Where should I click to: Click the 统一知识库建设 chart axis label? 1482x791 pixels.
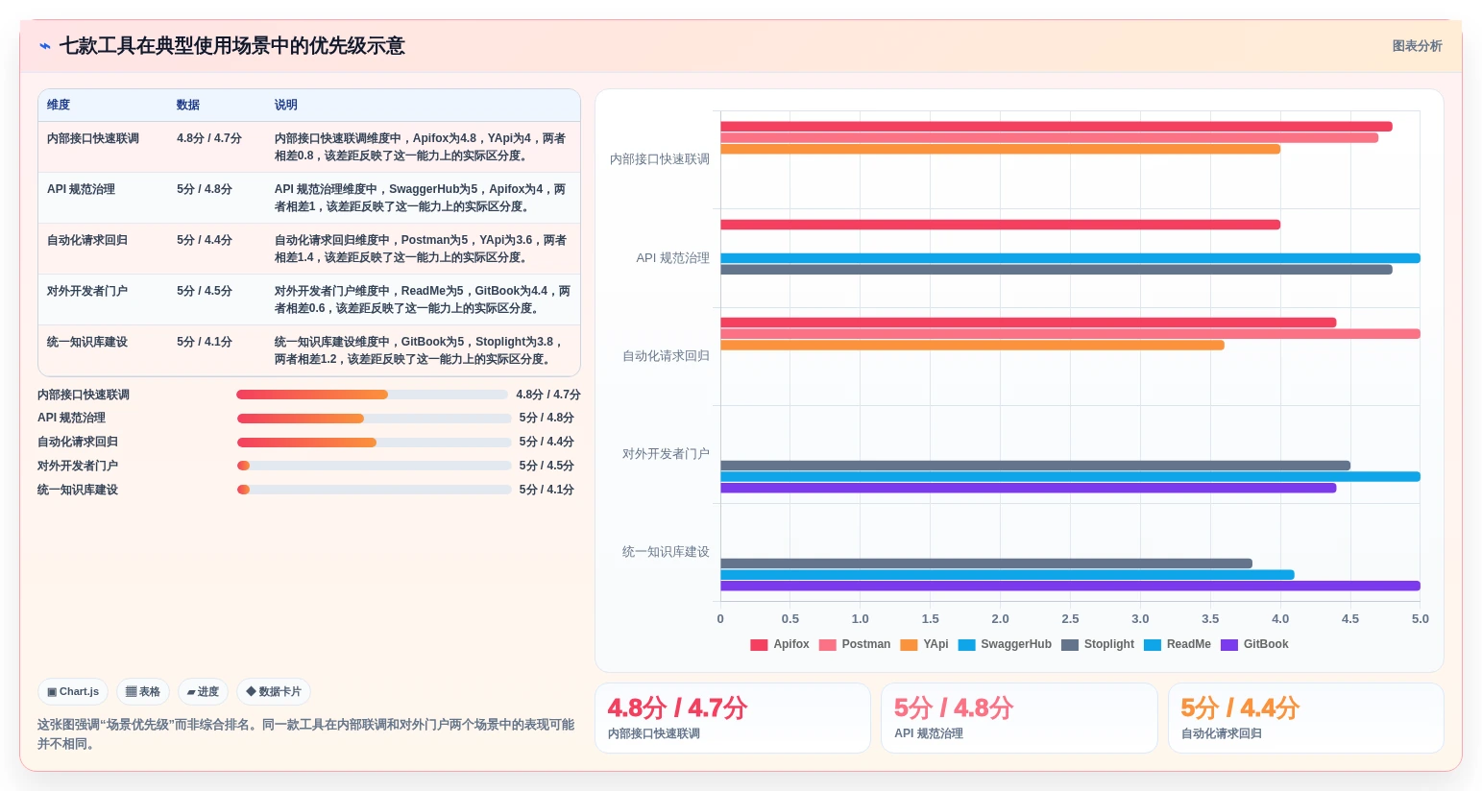[x=666, y=552]
